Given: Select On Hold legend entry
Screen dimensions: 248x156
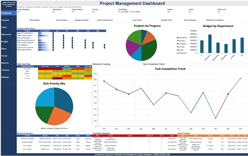Looking at the screenshot, I should [x=181, y=47].
